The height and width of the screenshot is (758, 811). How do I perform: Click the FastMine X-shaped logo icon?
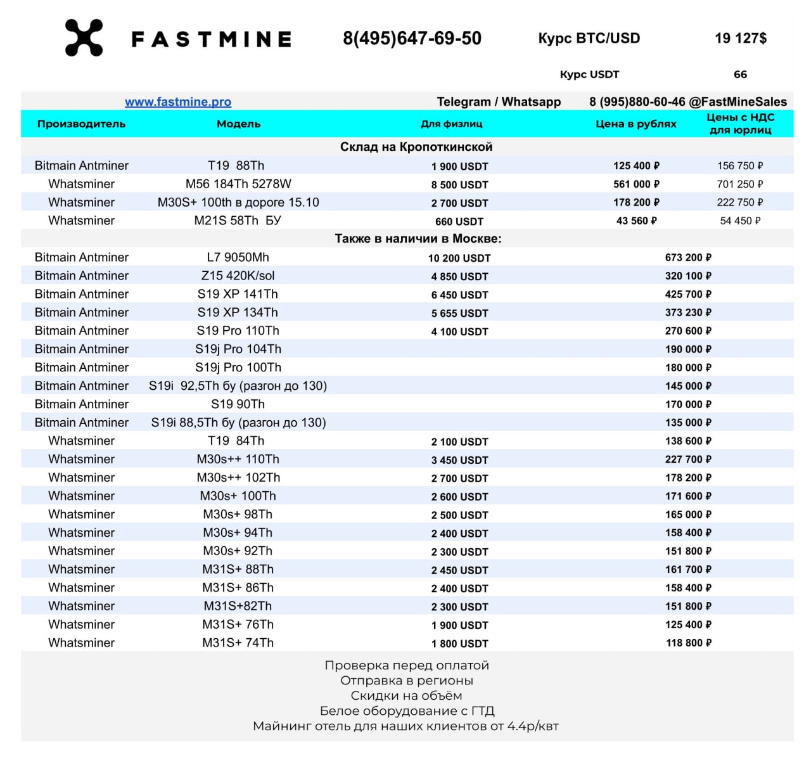[x=84, y=38]
